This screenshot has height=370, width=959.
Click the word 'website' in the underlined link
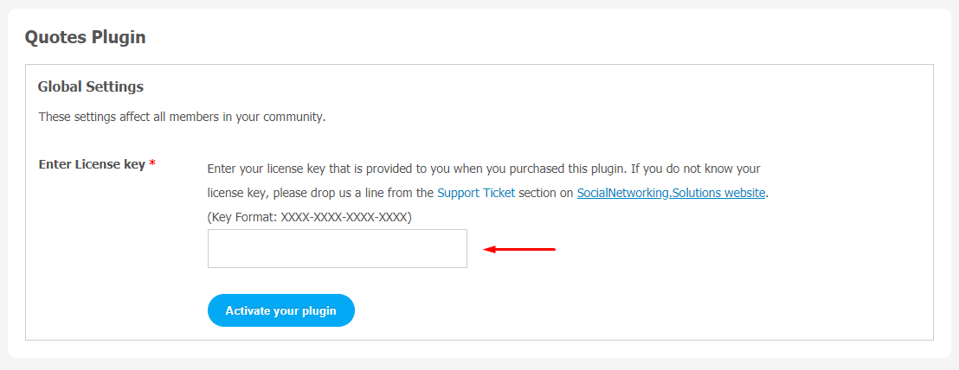pos(745,193)
